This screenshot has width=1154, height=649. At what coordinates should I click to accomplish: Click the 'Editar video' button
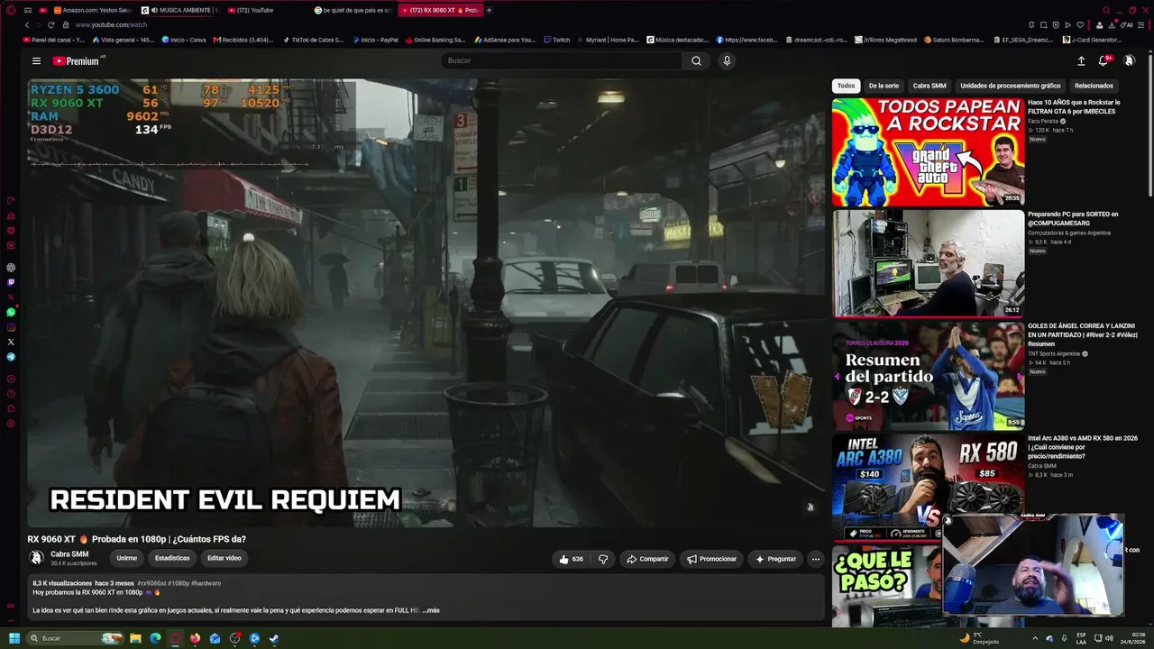pos(224,558)
